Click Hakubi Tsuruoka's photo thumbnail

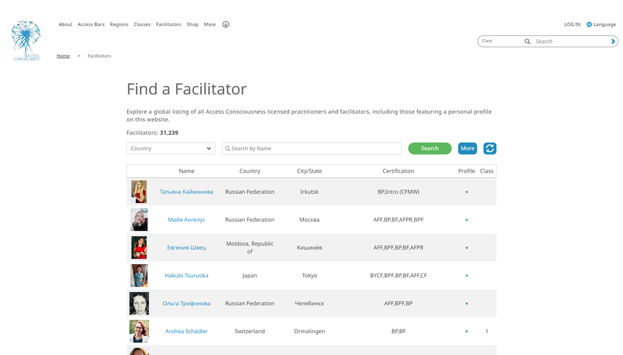pos(139,275)
